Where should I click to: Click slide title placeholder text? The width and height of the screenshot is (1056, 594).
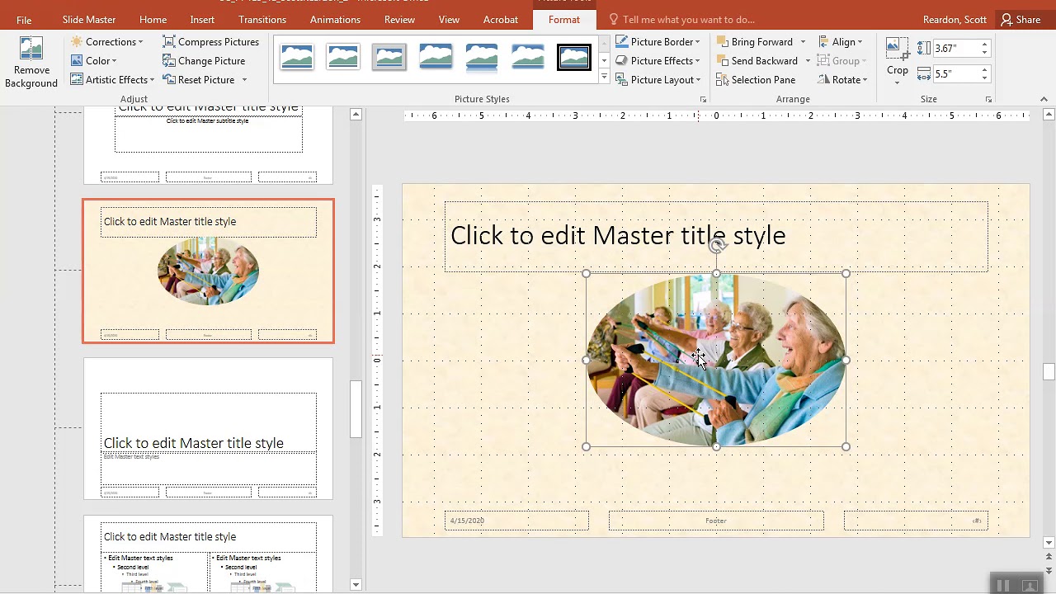[x=618, y=235]
